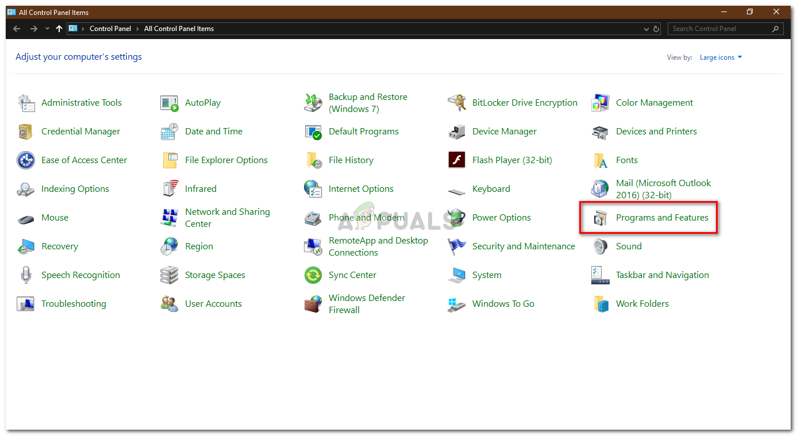This screenshot has height=436, width=797.
Task: Click the Backup and Restore icon
Action: pos(313,103)
